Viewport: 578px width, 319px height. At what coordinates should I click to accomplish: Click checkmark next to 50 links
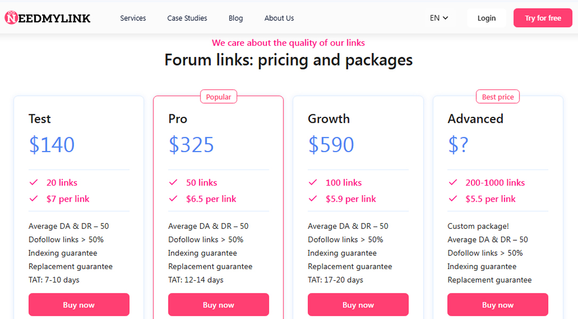173,182
